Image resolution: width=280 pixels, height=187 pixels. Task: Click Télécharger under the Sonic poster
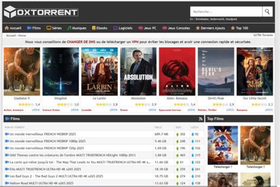click(x=223, y=167)
